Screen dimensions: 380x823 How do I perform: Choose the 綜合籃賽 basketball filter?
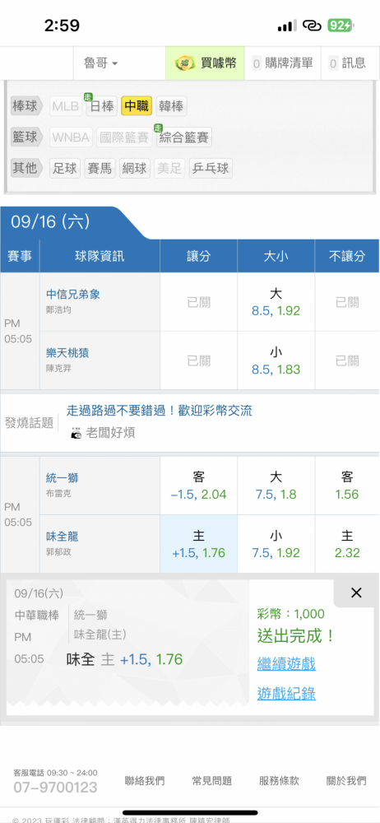pos(183,137)
